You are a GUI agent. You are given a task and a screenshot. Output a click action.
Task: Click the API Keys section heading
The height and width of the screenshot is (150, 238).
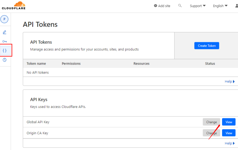coord(39,99)
